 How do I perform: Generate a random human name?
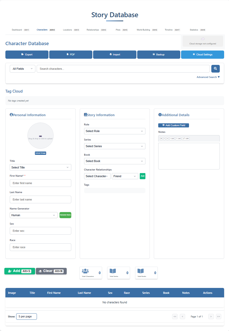pos(65,215)
